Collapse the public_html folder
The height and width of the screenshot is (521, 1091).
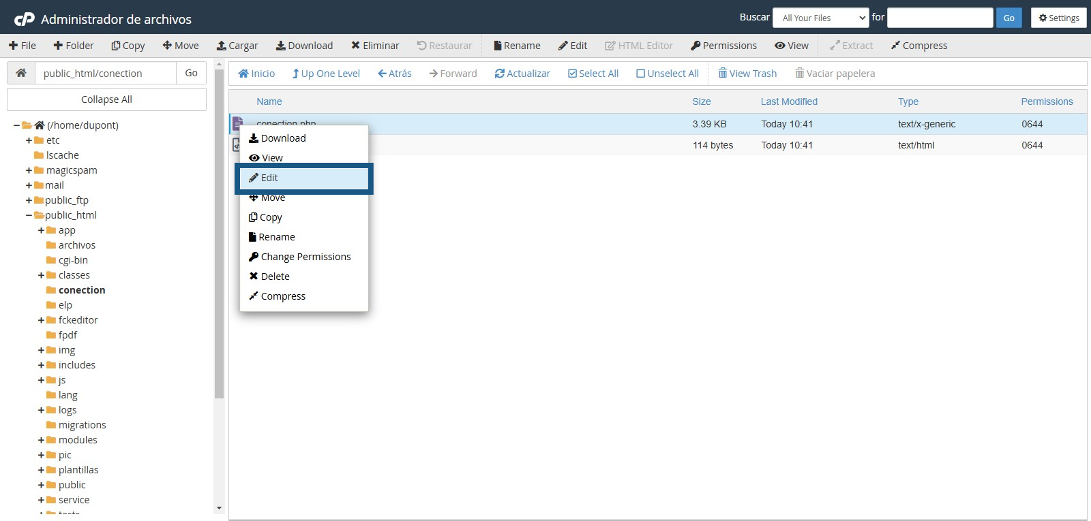coord(29,215)
